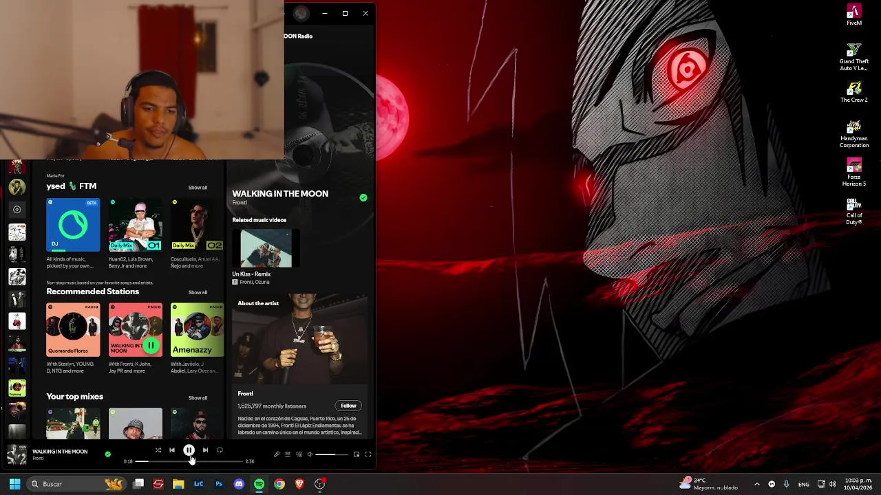Open Brave browser from taskbar

pyautogui.click(x=299, y=484)
